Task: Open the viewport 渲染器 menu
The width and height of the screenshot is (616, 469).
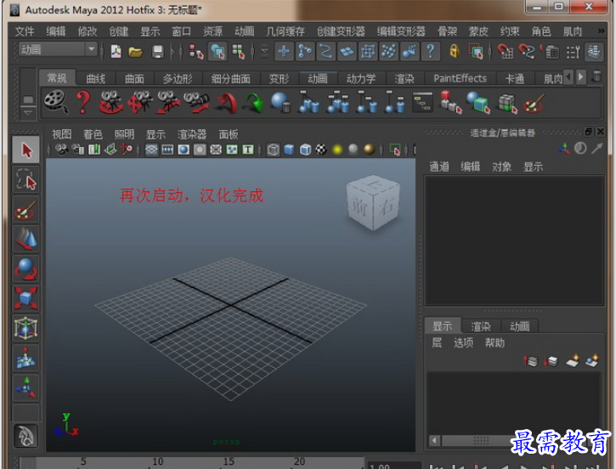Action: [x=192, y=134]
